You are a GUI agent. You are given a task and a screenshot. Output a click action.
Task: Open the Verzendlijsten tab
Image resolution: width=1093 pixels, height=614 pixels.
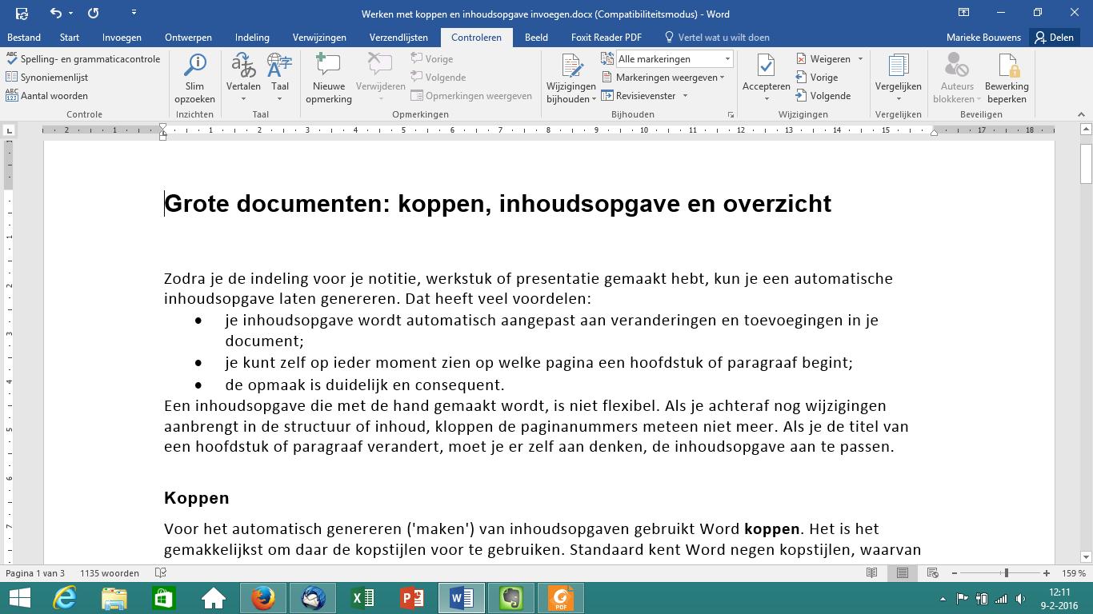[x=398, y=37]
